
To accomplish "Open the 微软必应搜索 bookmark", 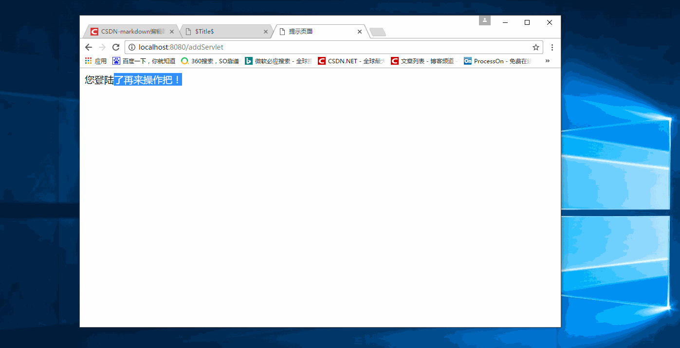I will tap(277, 60).
